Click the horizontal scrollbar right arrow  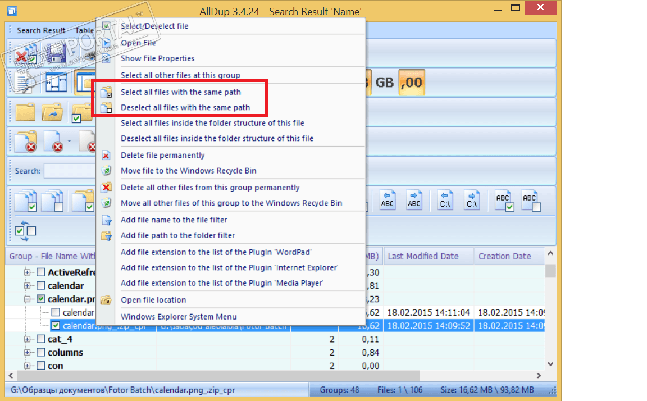click(x=539, y=376)
